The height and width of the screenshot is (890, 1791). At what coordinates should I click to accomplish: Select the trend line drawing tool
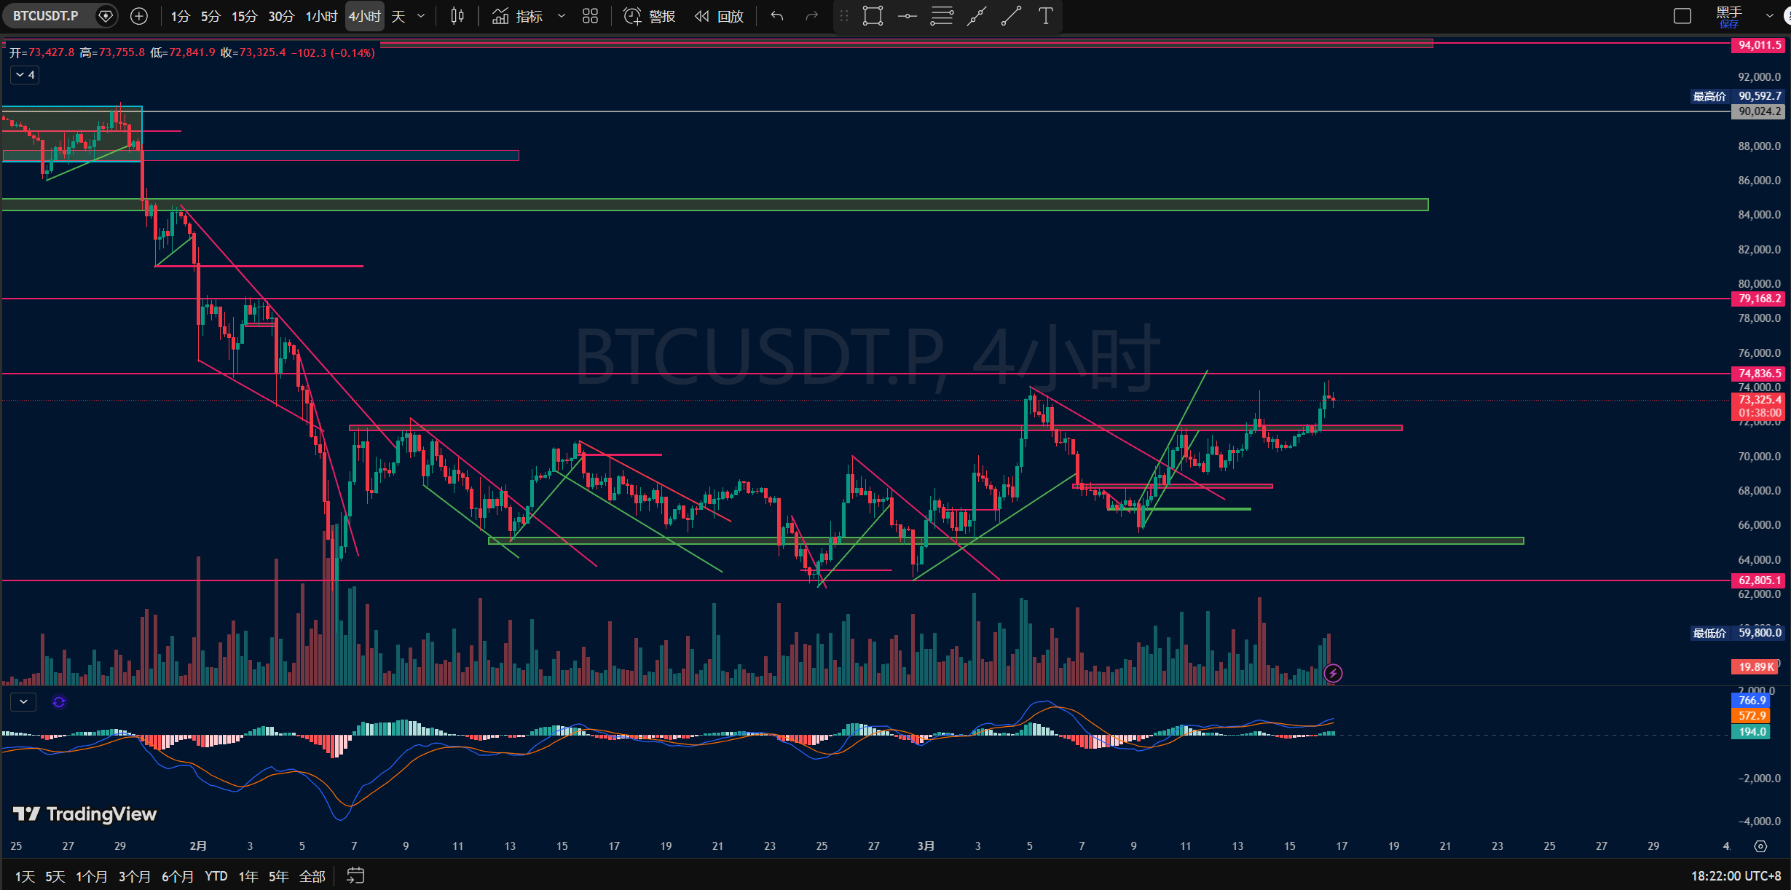pyautogui.click(x=1011, y=16)
